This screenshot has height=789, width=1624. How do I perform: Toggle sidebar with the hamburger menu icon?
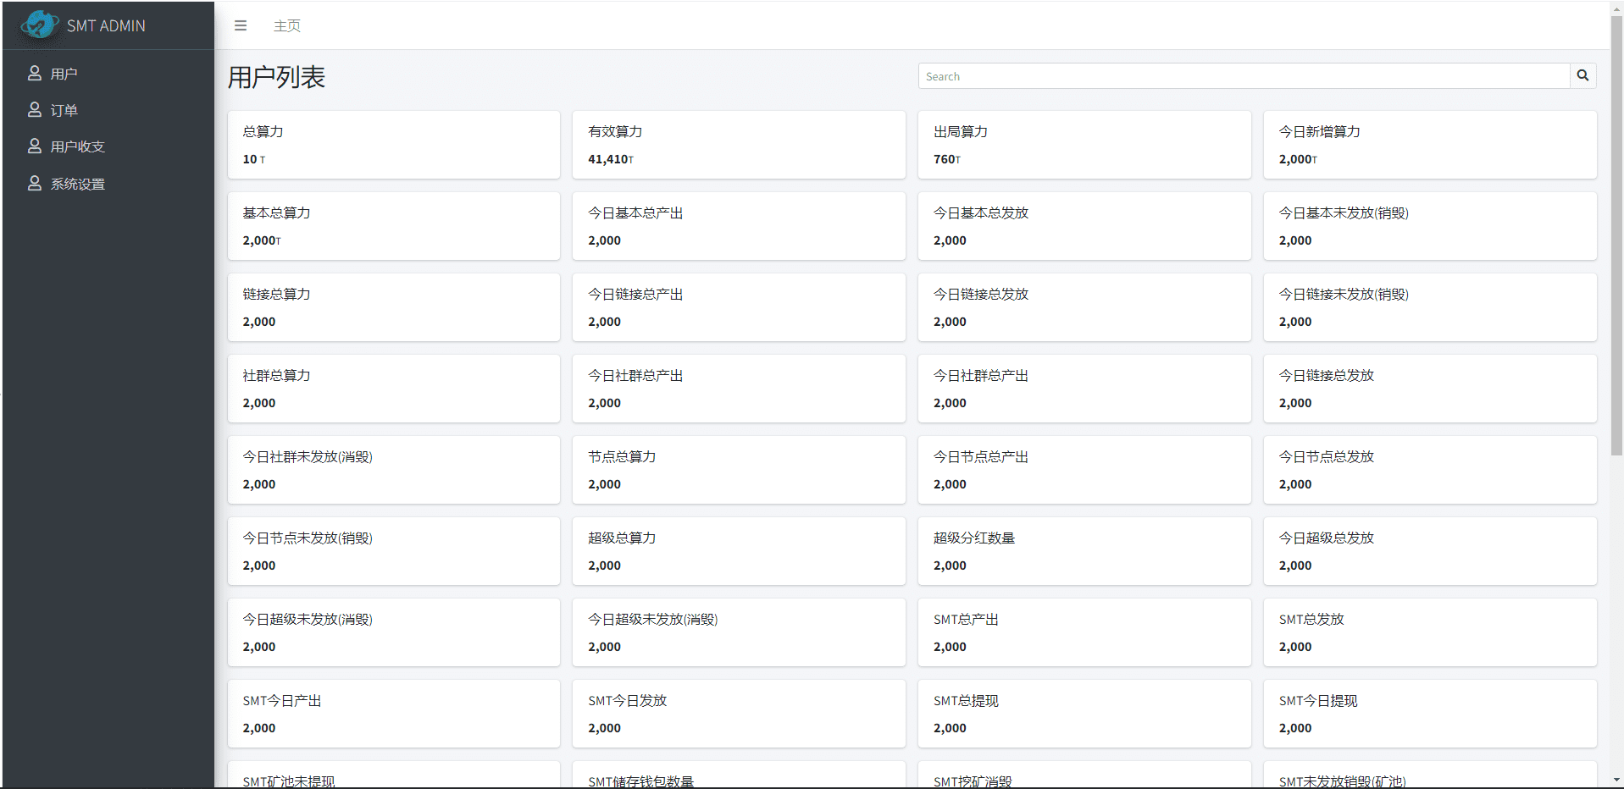(x=241, y=25)
